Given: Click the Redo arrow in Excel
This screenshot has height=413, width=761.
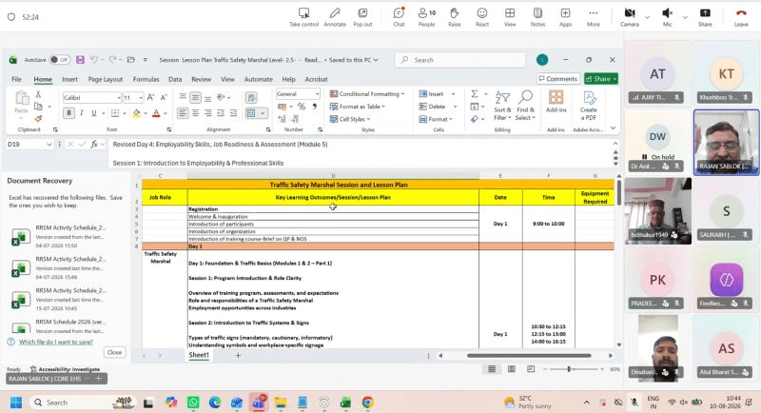Looking at the screenshot, I should coord(112,60).
